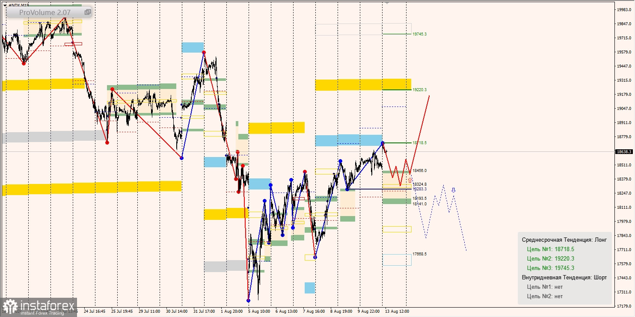Click the ProVolume 2.07 panel button
The height and width of the screenshot is (317, 635).
click(x=50, y=12)
